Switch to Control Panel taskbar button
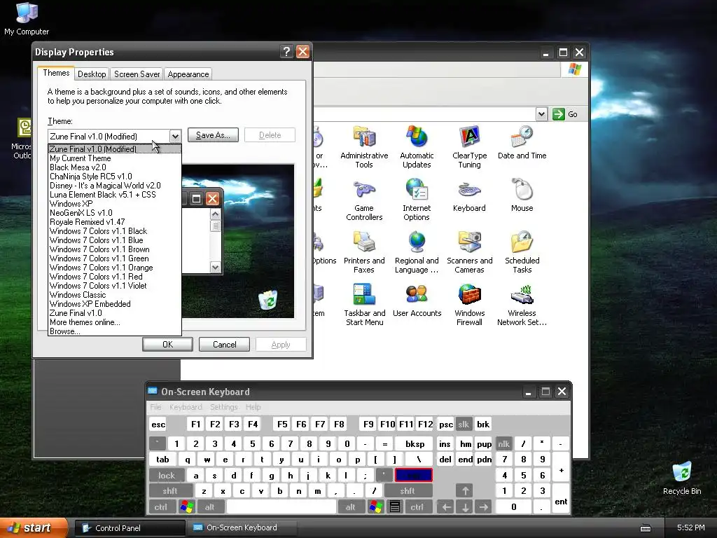This screenshot has height=538, width=717. click(x=130, y=528)
